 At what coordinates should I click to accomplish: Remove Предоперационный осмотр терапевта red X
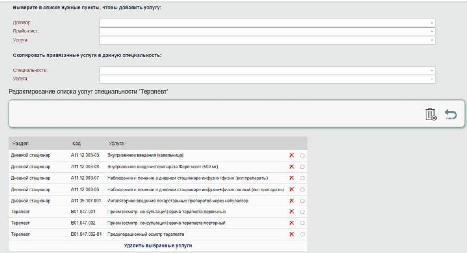click(x=292, y=234)
